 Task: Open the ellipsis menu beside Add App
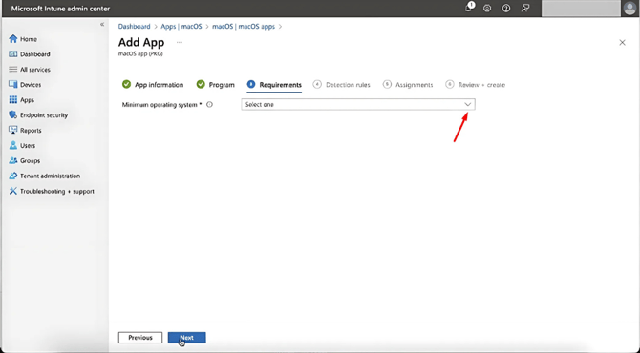coord(180,42)
